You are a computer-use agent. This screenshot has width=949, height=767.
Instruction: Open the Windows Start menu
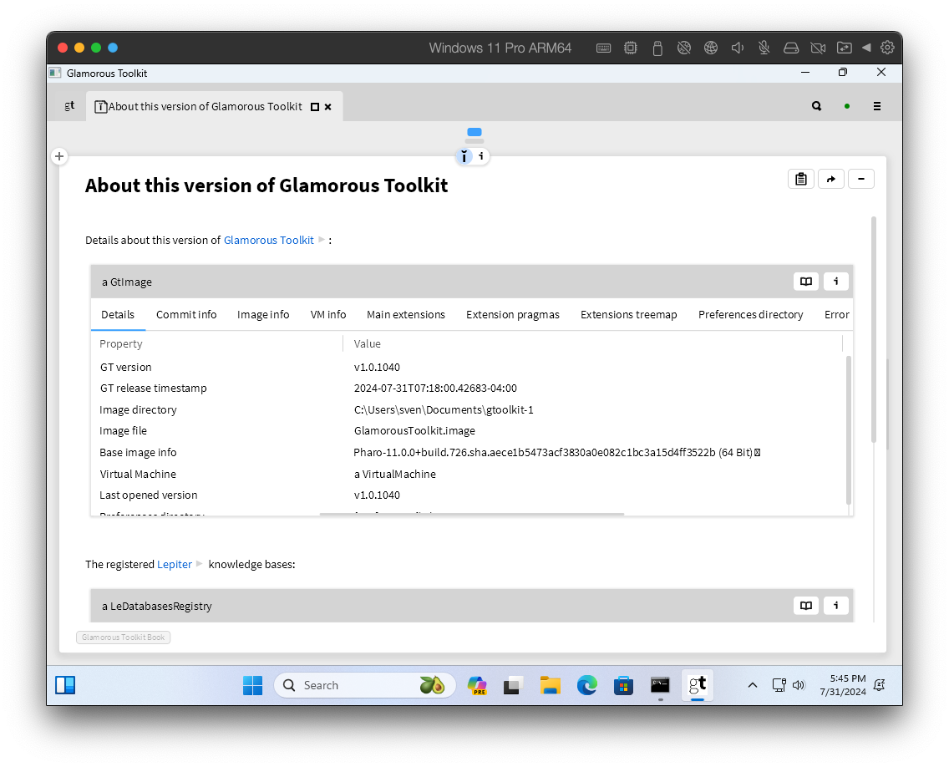(252, 685)
